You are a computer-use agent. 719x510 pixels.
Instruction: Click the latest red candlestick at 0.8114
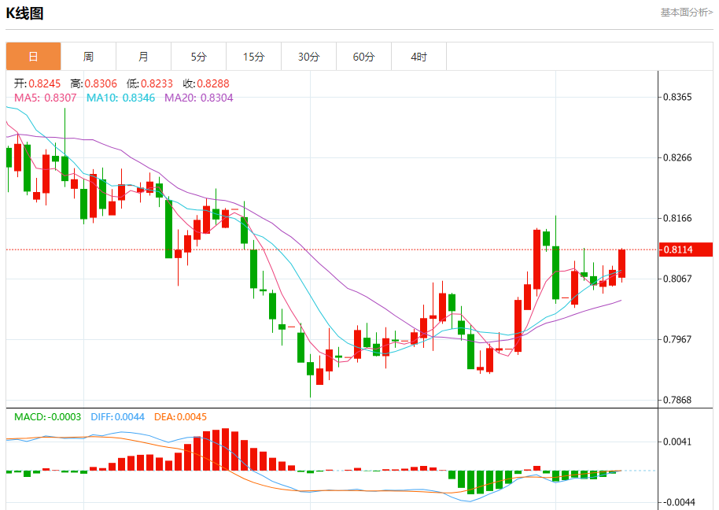pos(621,264)
